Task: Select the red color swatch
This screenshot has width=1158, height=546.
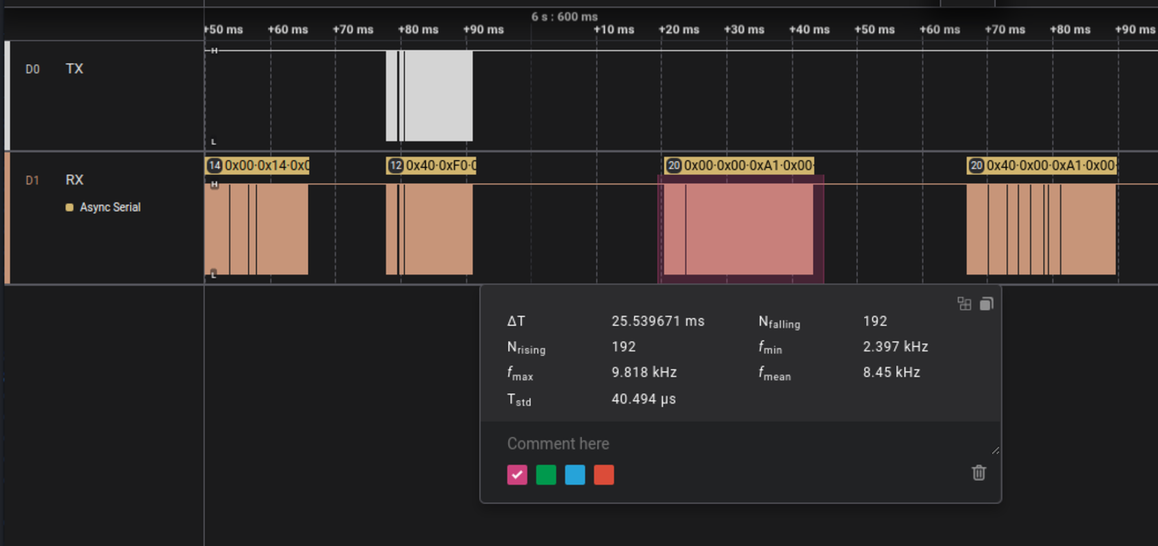Action: [604, 475]
